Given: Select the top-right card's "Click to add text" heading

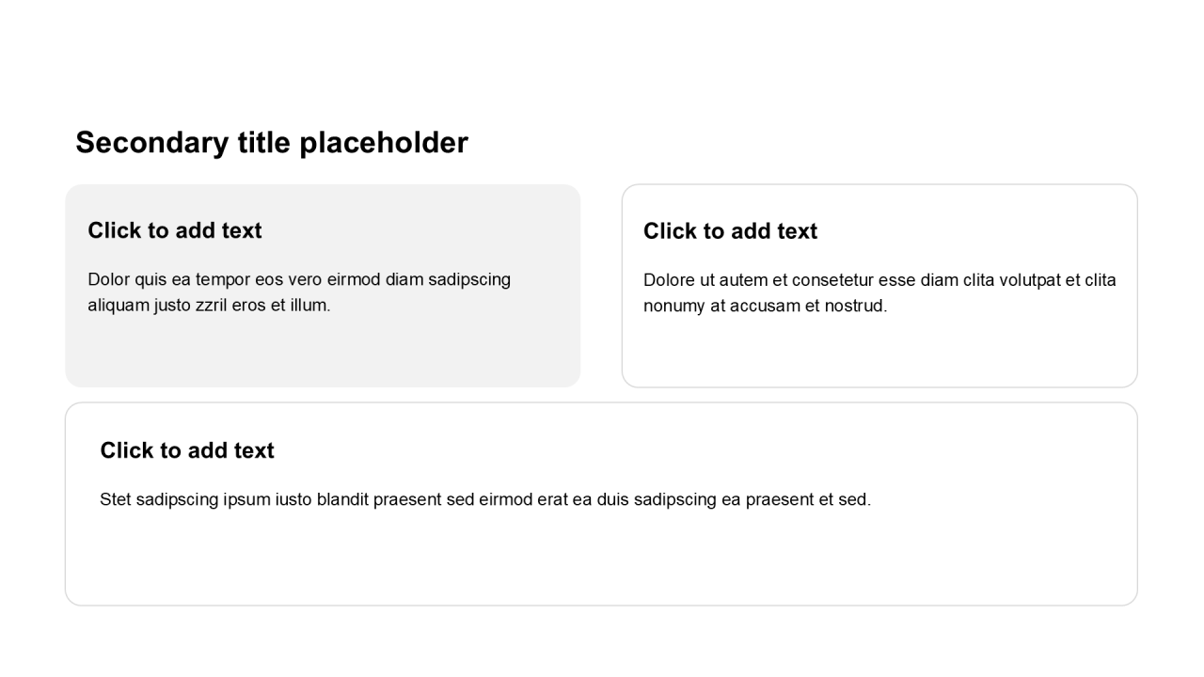Looking at the screenshot, I should tap(730, 231).
